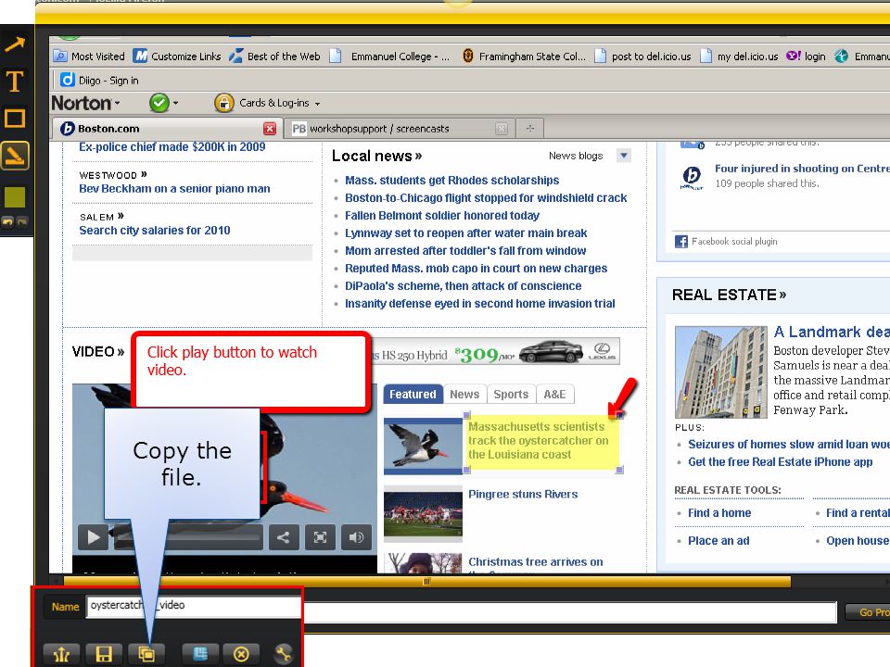The height and width of the screenshot is (667, 890).
Task: Click the Lexus HS 250 Hybrid ad
Action: point(495,352)
